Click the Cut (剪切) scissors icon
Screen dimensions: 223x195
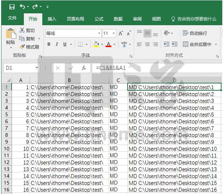[22, 30]
